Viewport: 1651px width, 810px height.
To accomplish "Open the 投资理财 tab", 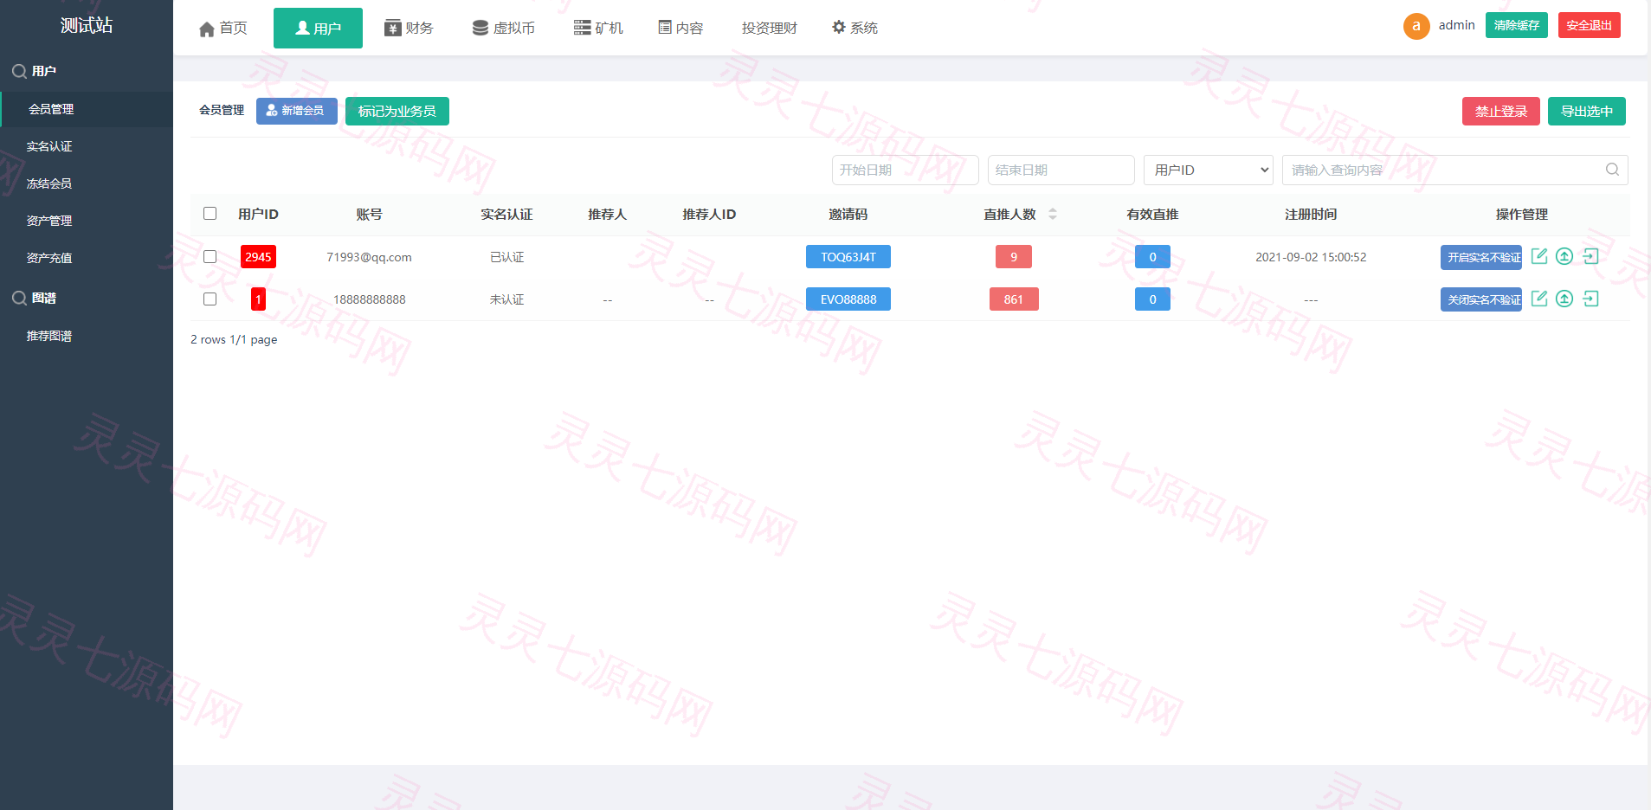I will [x=770, y=29].
